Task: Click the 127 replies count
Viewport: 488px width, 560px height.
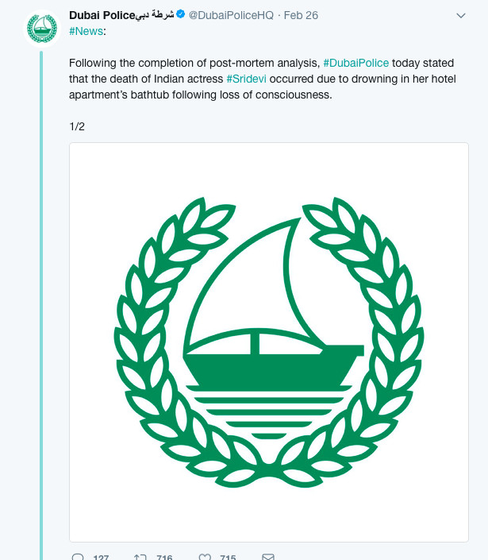Action: pyautogui.click(x=101, y=557)
